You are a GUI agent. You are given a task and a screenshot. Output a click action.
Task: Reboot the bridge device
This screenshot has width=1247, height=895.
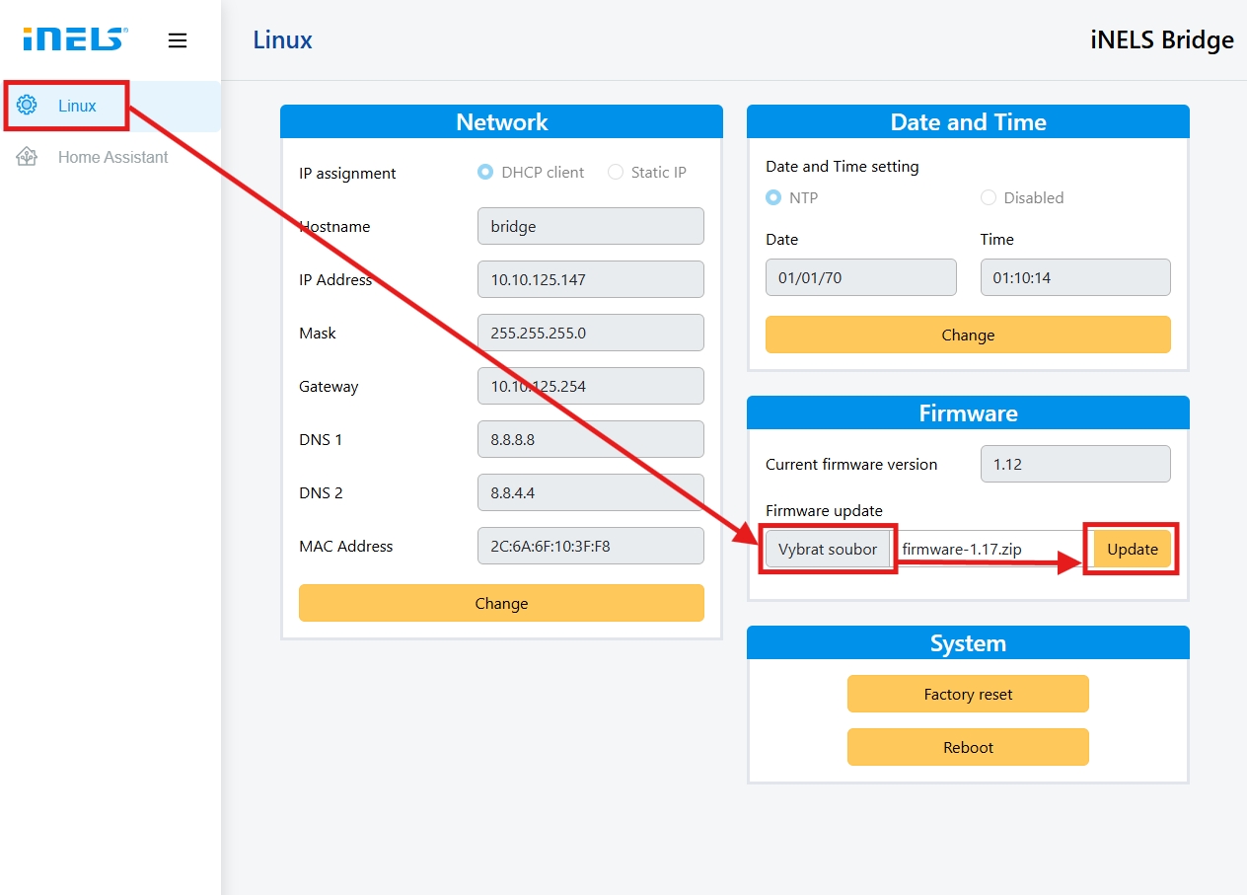[x=968, y=747]
